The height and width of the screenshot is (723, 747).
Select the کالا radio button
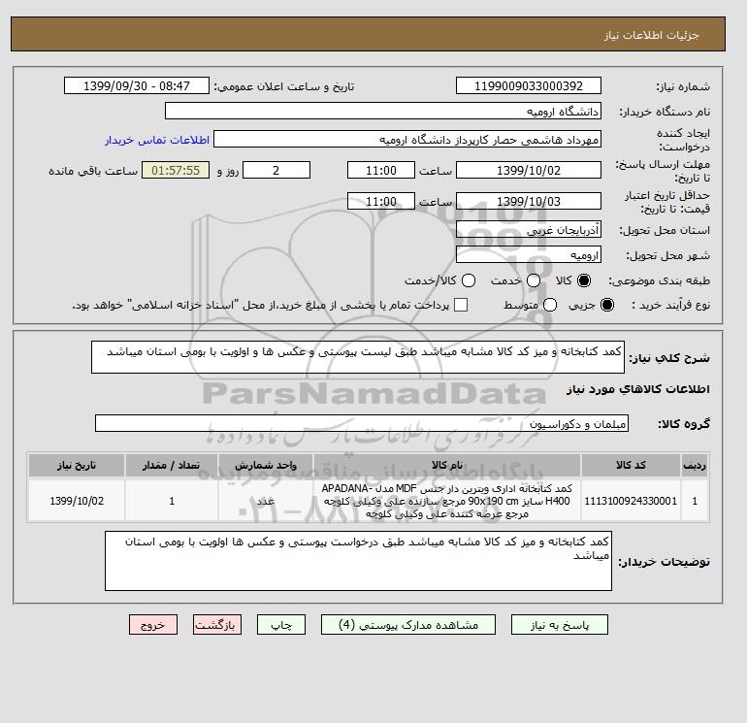(584, 280)
